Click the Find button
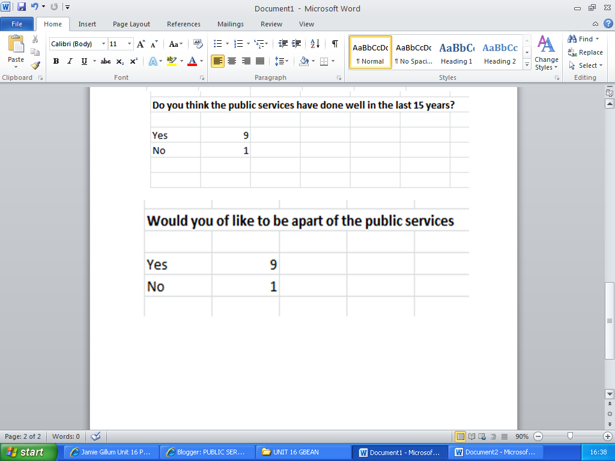The height and width of the screenshot is (461, 615). [583, 39]
